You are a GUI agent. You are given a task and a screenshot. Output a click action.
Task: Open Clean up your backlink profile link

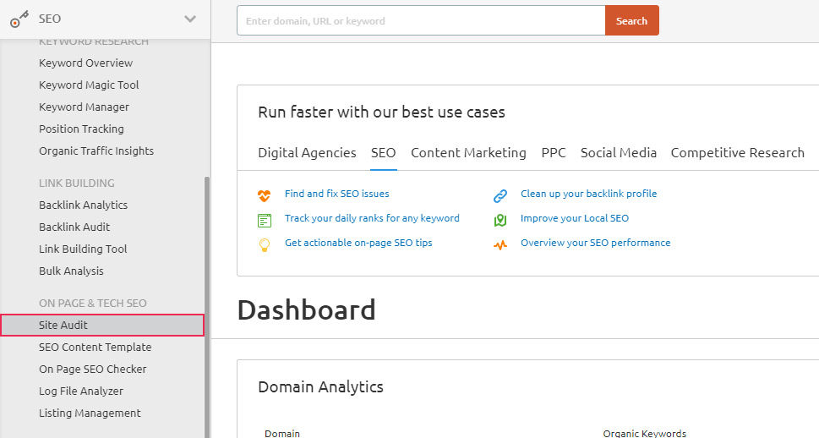point(588,194)
